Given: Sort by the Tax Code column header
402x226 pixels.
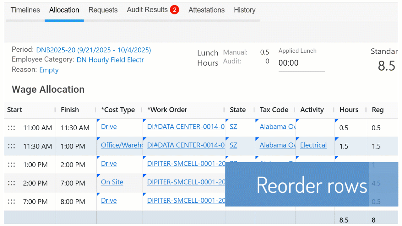Looking at the screenshot, I should 274,110.
